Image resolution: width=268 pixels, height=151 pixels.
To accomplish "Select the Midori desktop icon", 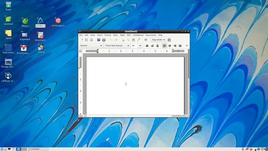I will tap(25, 22).
